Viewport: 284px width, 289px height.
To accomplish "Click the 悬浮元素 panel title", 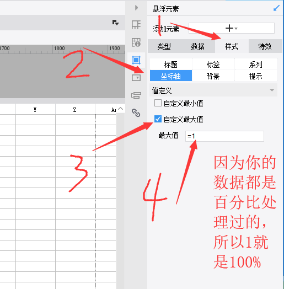I will [x=165, y=9].
